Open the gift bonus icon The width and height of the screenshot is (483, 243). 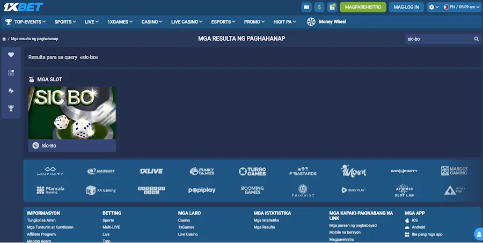(x=332, y=7)
